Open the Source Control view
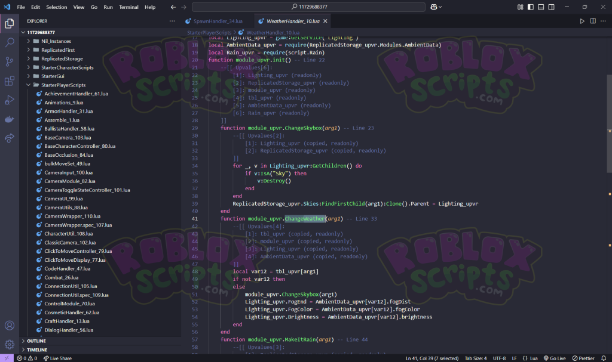 [x=10, y=61]
